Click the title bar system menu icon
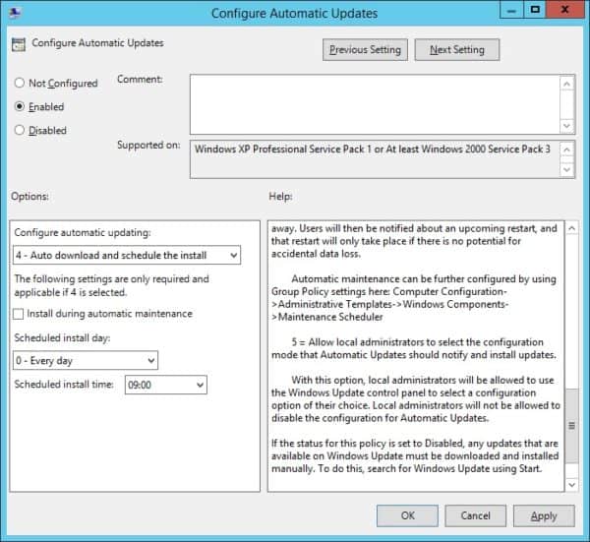The height and width of the screenshot is (542, 590). pyautogui.click(x=17, y=14)
